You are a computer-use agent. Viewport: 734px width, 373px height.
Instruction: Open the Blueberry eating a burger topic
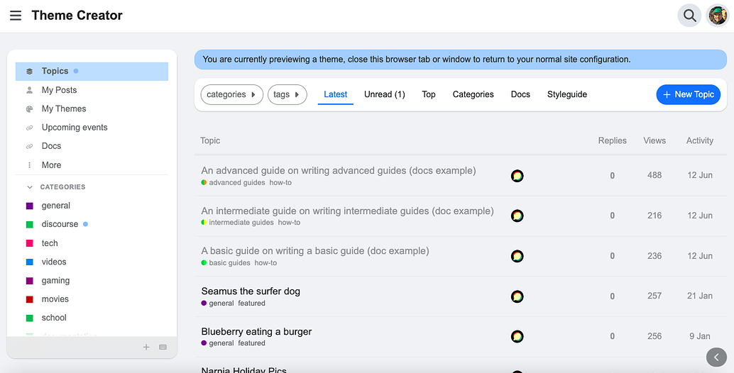pyautogui.click(x=256, y=331)
